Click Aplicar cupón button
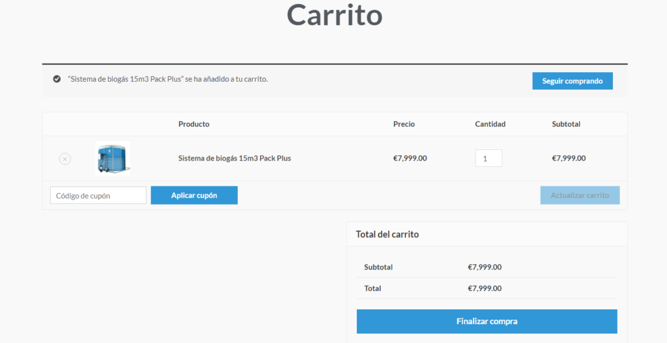 click(x=194, y=196)
